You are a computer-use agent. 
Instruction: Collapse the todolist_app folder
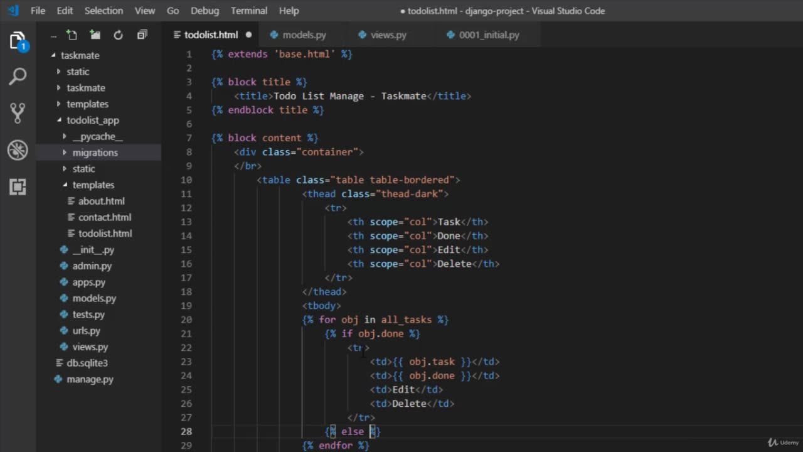tap(59, 120)
